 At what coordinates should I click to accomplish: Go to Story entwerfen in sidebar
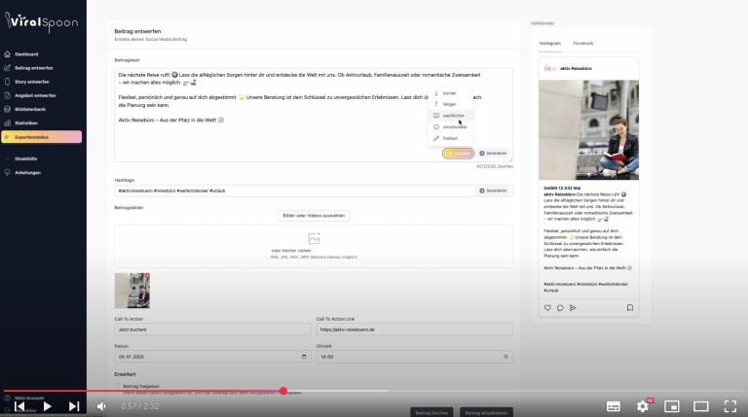pyautogui.click(x=32, y=82)
